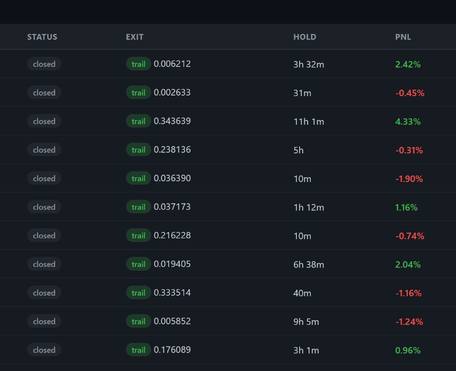Click the EXIT column header
The width and height of the screenshot is (456, 371).
tap(135, 37)
